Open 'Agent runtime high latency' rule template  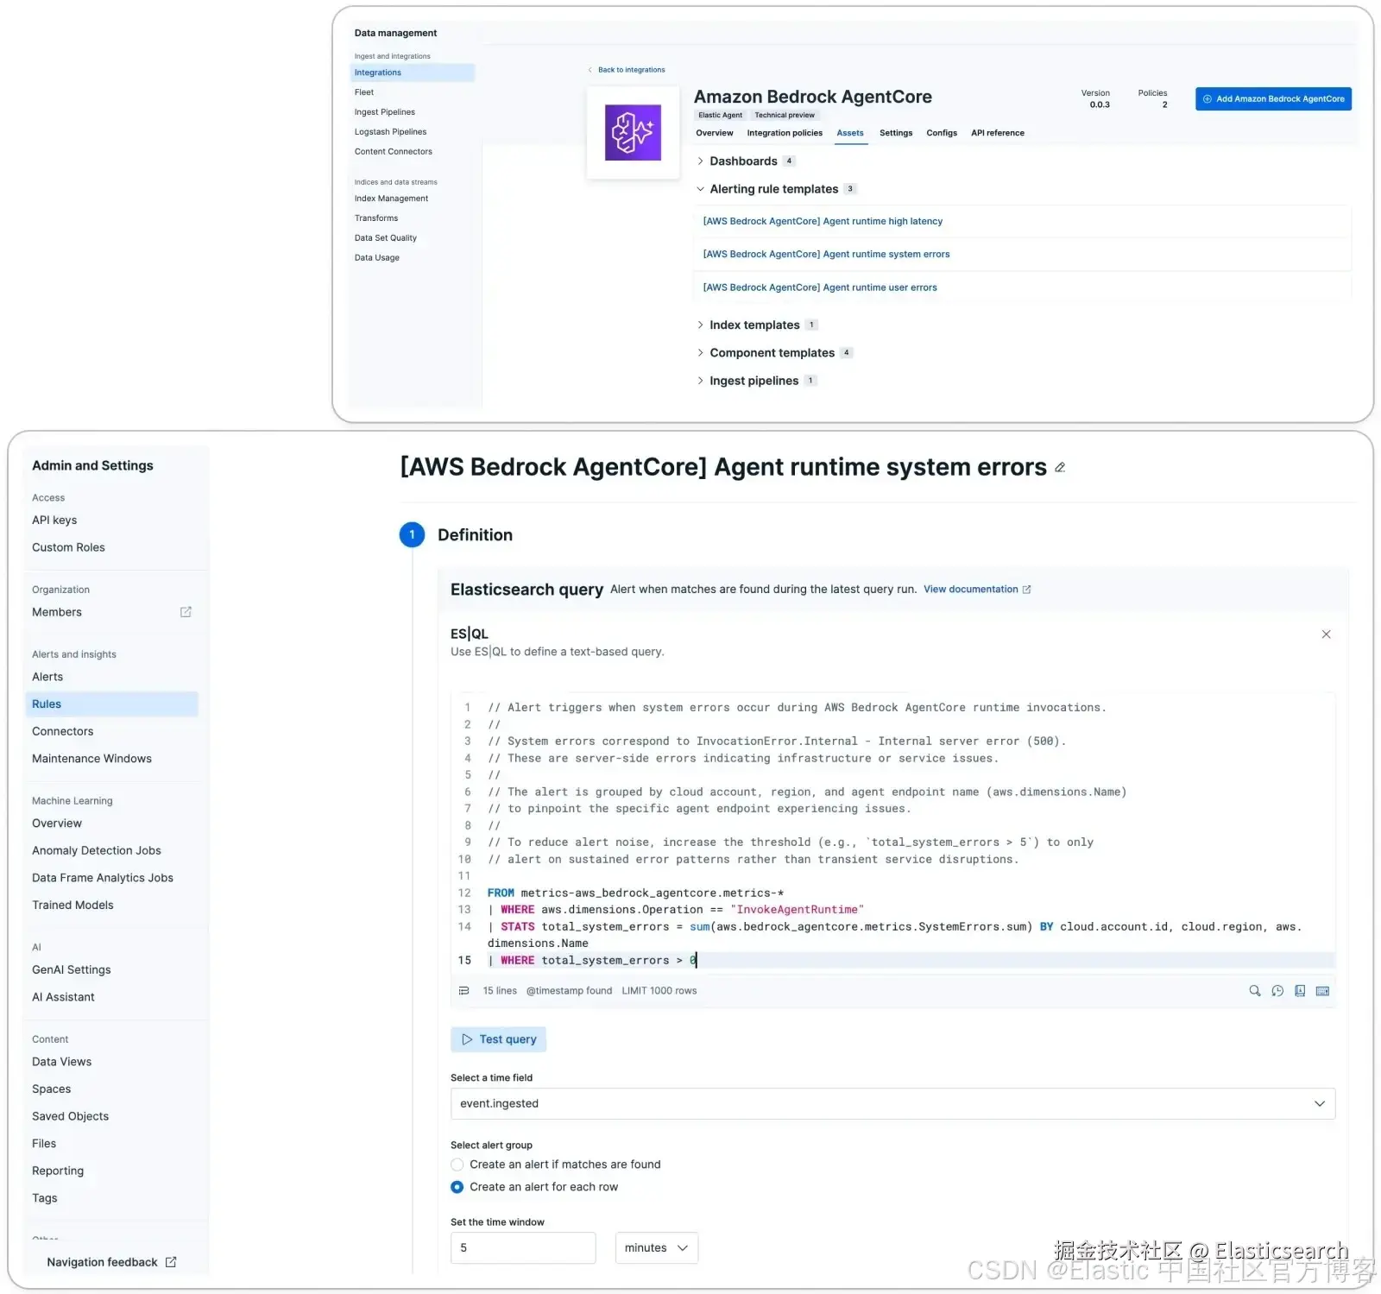click(823, 222)
